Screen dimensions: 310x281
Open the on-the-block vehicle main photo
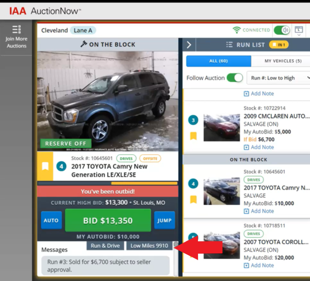click(108, 101)
